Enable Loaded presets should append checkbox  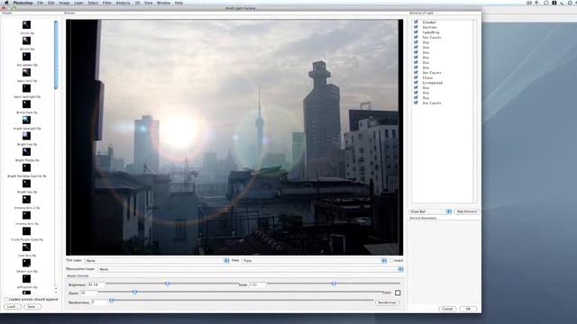point(6,300)
